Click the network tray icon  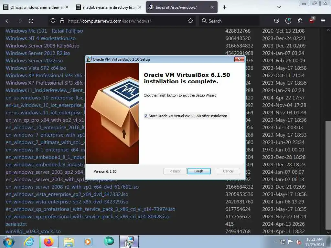(x=283, y=242)
